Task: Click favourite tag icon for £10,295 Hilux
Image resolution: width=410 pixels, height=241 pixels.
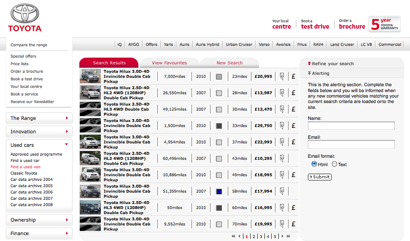Action: pos(282,158)
